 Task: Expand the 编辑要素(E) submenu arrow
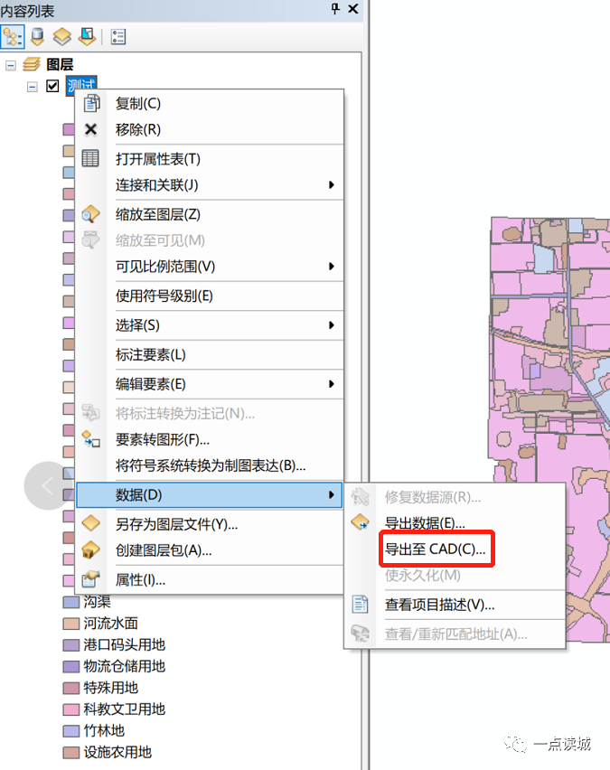[332, 384]
